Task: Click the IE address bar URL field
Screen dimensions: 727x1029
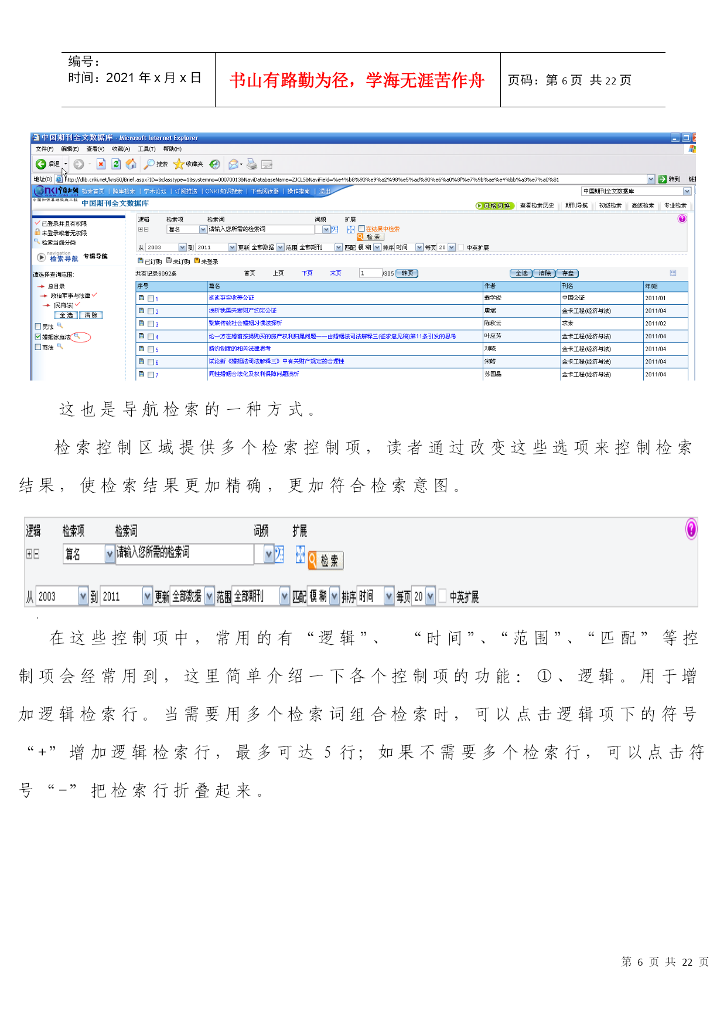Action: coord(355,179)
